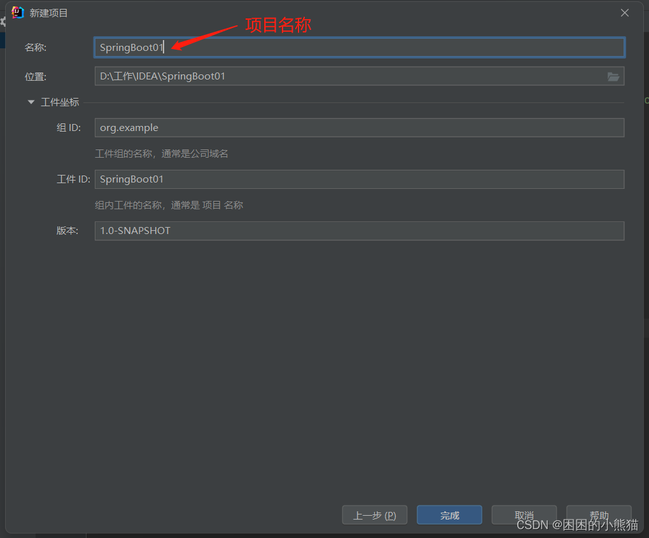
Task: Click the 版本: label
Action: coord(67,231)
